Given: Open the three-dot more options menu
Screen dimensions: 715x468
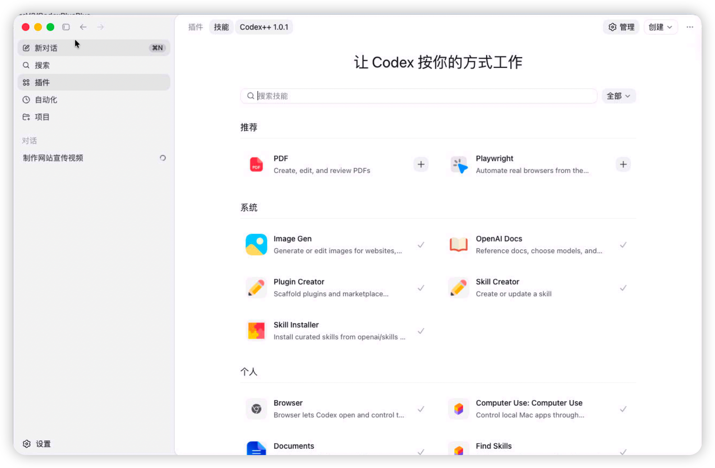Looking at the screenshot, I should [689, 27].
